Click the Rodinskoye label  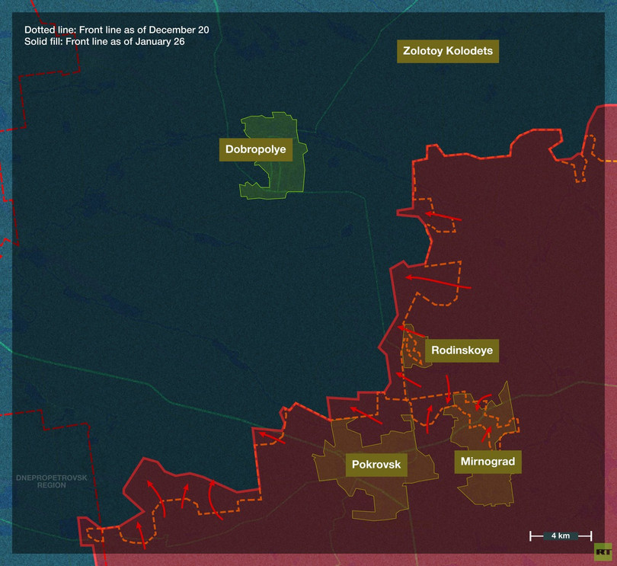click(x=462, y=351)
